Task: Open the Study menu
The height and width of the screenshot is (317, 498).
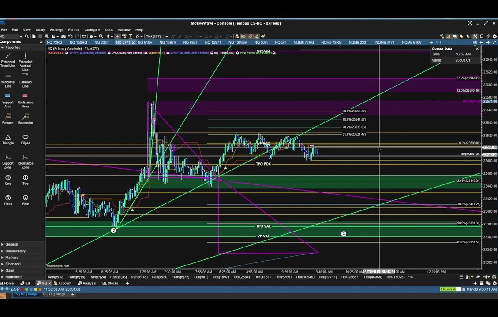Action: click(40, 30)
